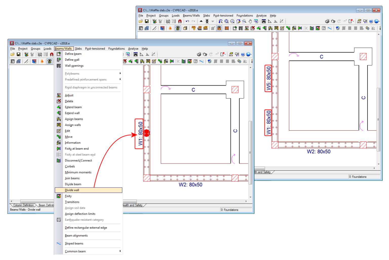Open file icon in front window toolbar

[x=12, y=54]
